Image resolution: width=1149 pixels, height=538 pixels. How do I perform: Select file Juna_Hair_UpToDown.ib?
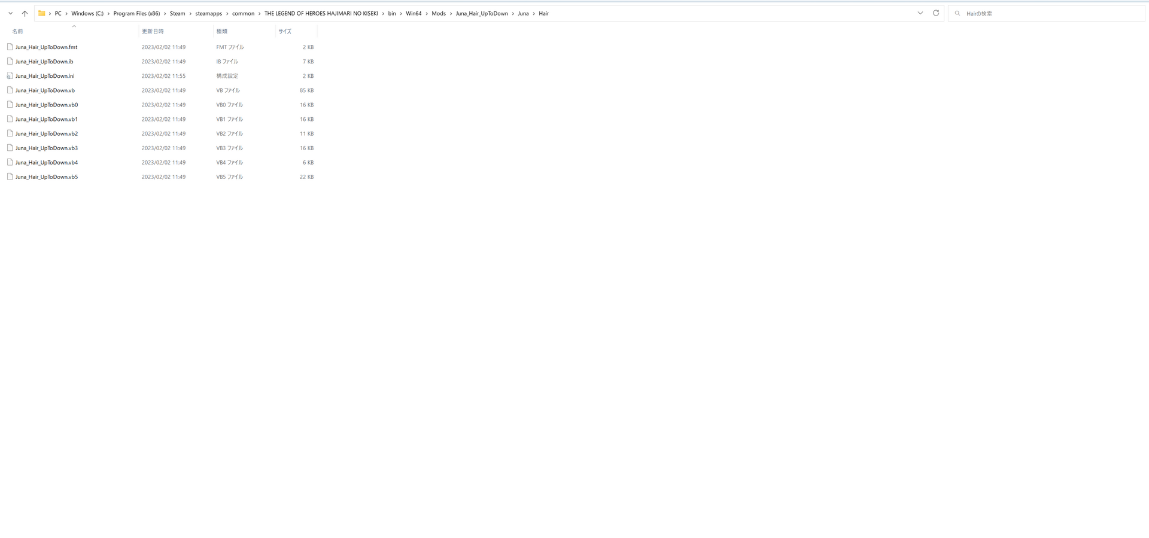pos(44,61)
